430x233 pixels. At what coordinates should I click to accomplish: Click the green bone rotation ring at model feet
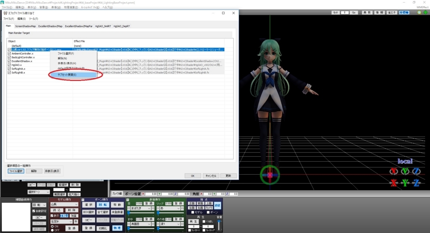coord(270,175)
